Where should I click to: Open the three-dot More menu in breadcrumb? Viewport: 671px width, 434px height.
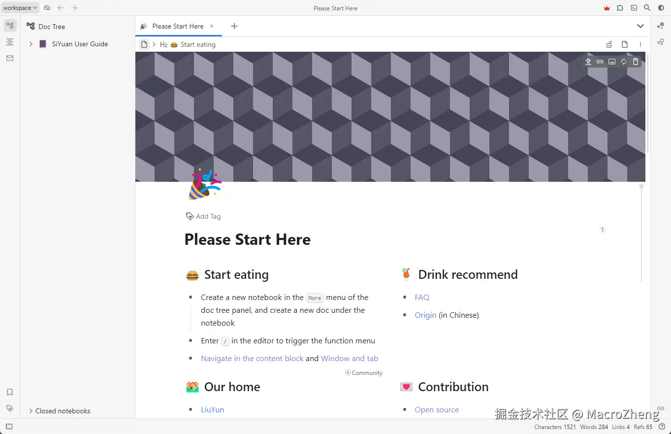(x=640, y=44)
